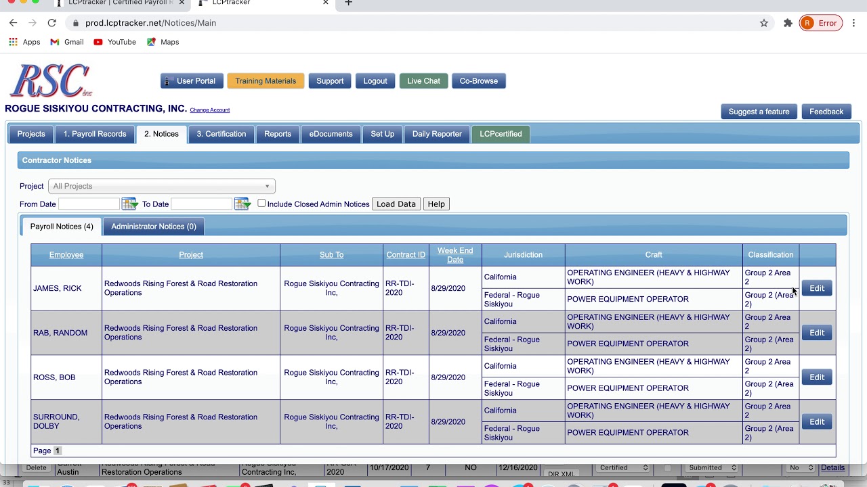The image size is (867, 487).
Task: Sort by Employee column header
Action: (66, 255)
